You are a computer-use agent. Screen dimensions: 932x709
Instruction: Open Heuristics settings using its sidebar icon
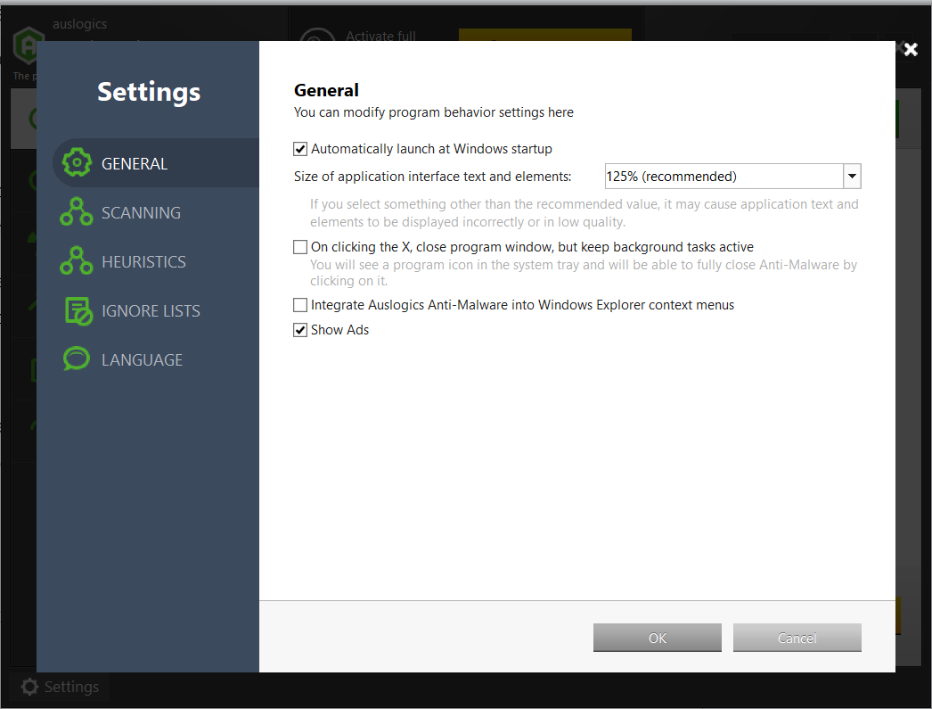pyautogui.click(x=77, y=260)
